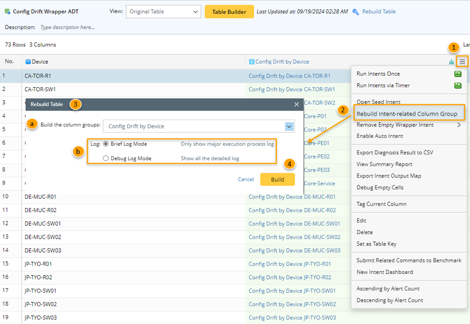
Task: Click the Config Drift by Device column icon
Action: point(251,62)
